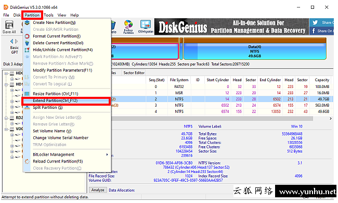Click greyed Remove Drive Letter entry
The height and width of the screenshot is (203, 338).
(x=67, y=124)
